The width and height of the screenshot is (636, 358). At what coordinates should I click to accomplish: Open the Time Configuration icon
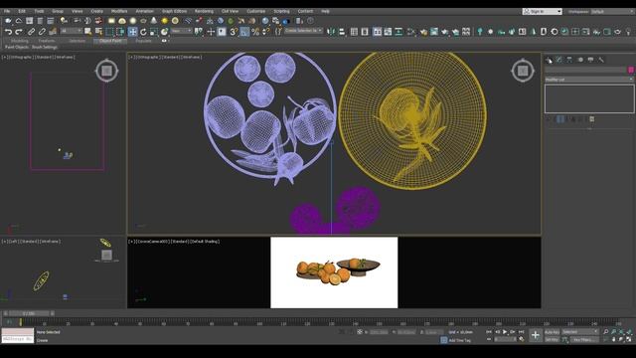pyautogui.click(x=521, y=339)
